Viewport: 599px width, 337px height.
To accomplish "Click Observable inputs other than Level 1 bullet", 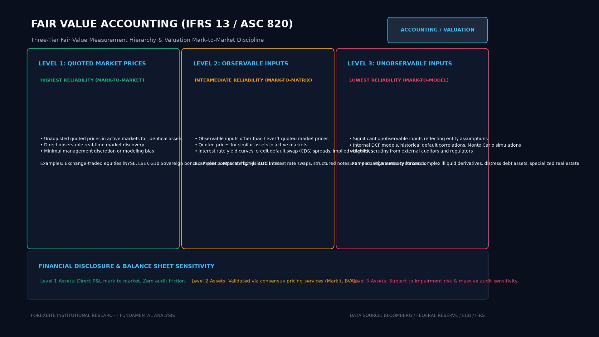I will click(261, 139).
